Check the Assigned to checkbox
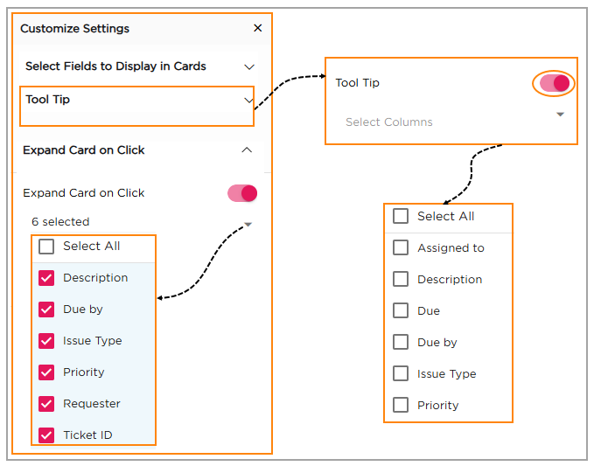 tap(401, 248)
